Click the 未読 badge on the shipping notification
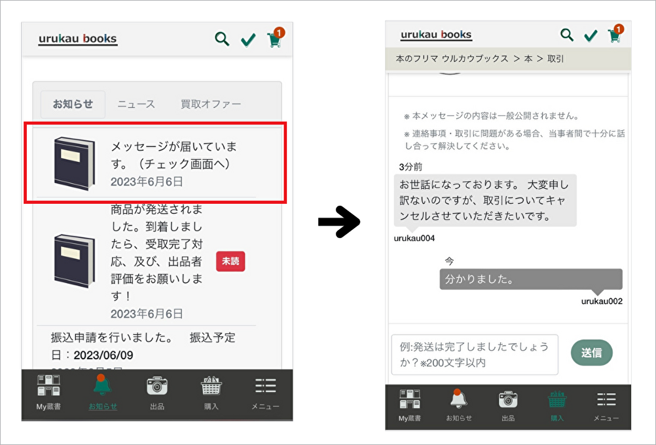 pyautogui.click(x=230, y=261)
